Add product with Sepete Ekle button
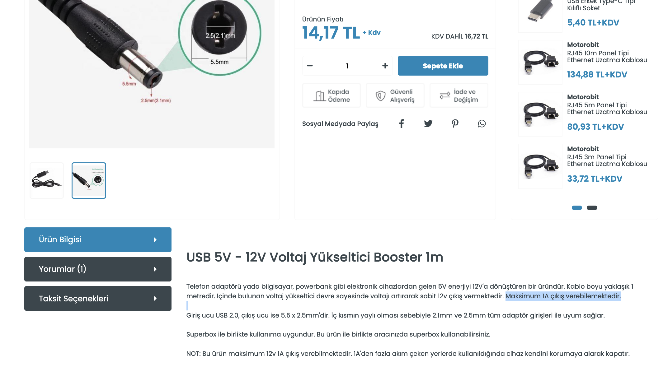The height and width of the screenshot is (372, 663). (x=443, y=66)
